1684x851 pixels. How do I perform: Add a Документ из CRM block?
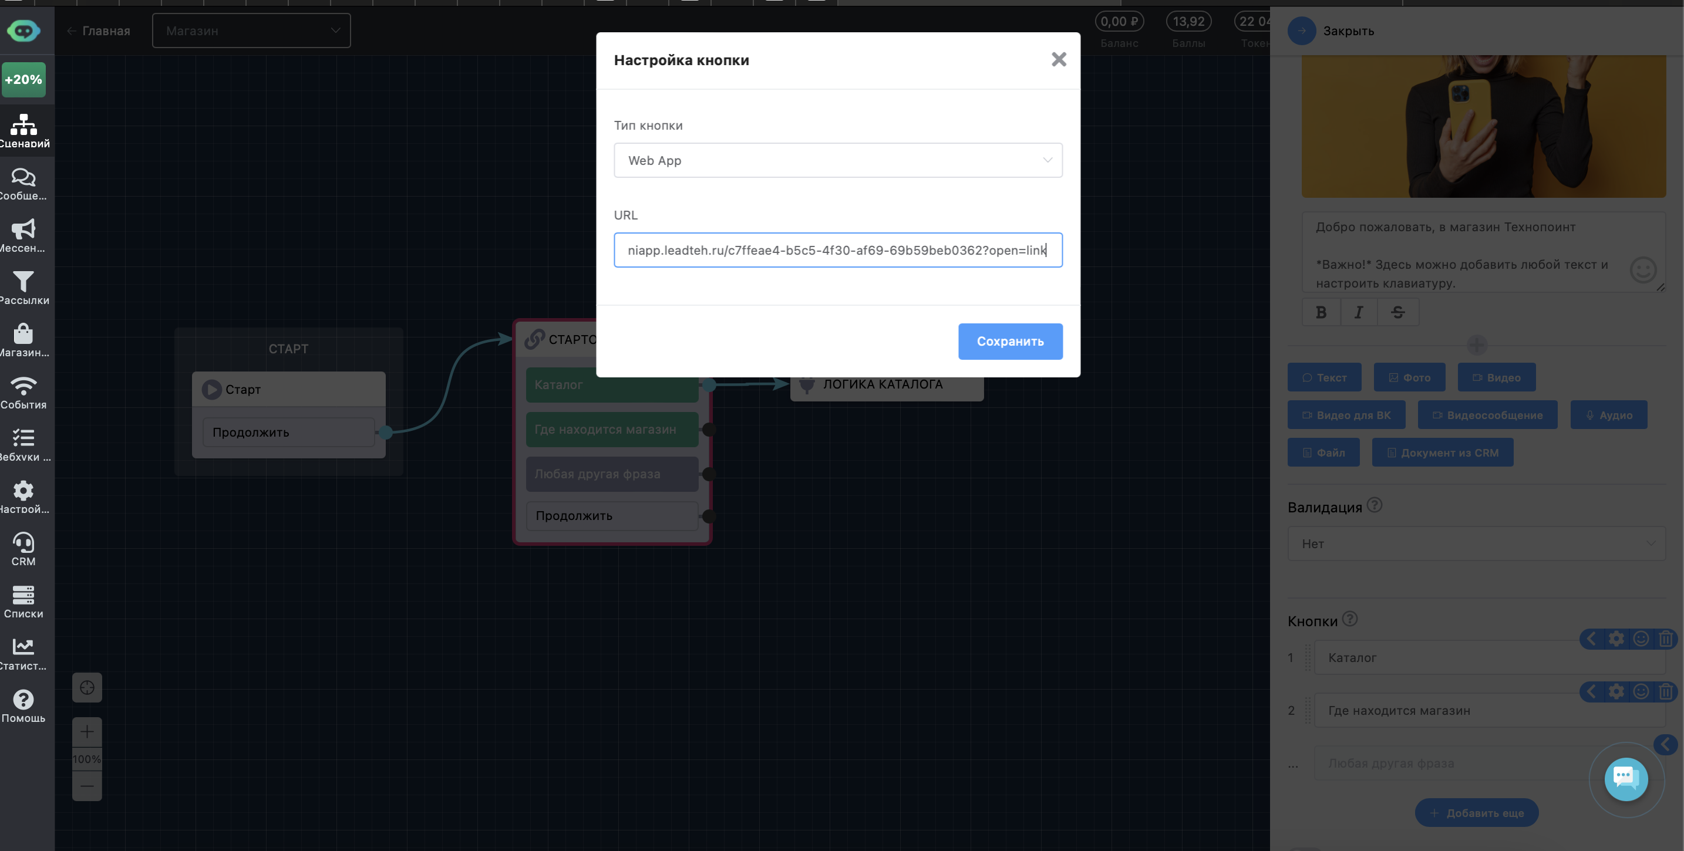(x=1442, y=452)
